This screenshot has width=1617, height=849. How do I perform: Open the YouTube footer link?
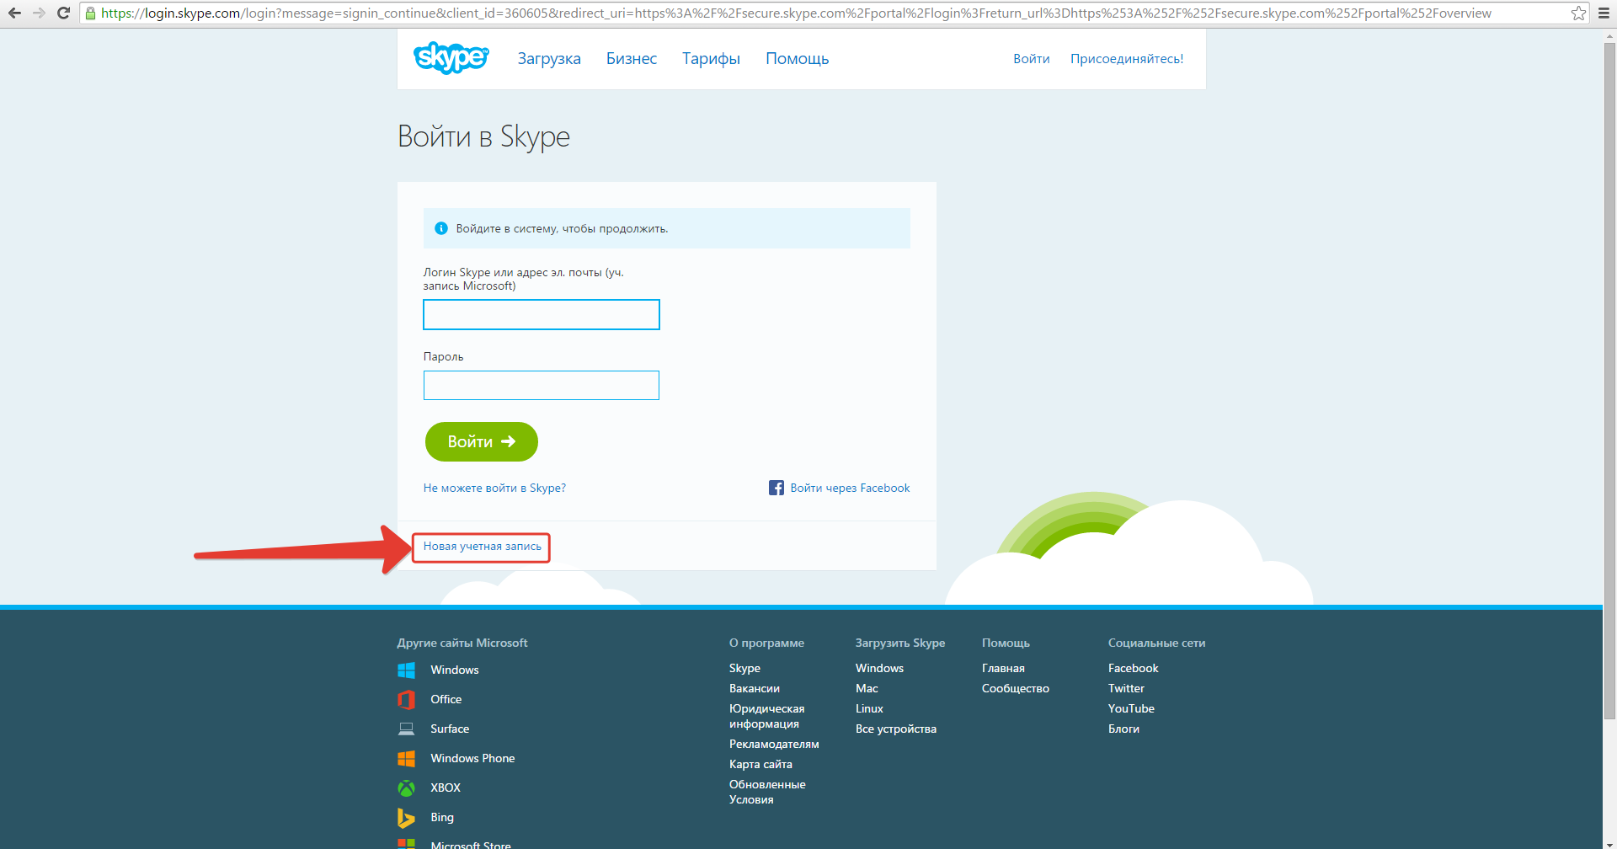pyautogui.click(x=1131, y=708)
